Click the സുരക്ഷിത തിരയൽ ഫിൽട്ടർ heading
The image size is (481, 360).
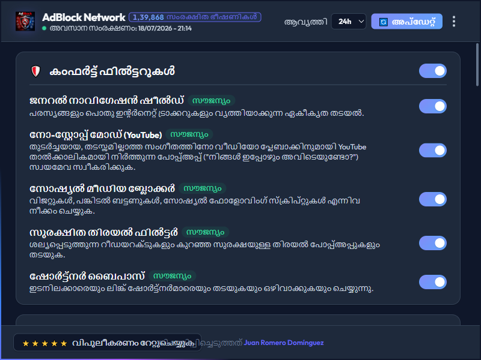(x=103, y=232)
